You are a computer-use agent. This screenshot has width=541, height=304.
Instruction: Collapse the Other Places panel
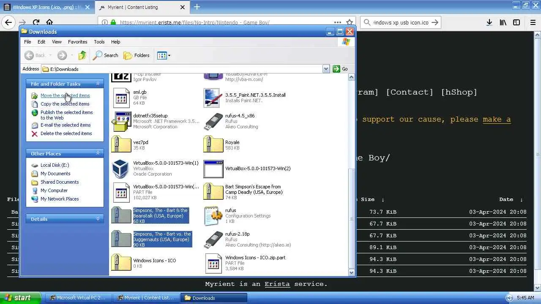(98, 153)
